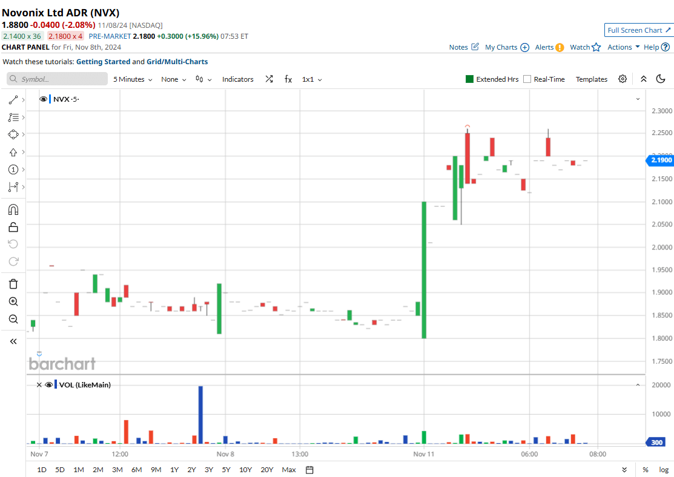
Task: Click the undo arrow icon
Action: click(x=13, y=244)
